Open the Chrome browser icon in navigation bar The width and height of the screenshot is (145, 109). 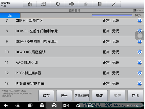click(x=42, y=105)
